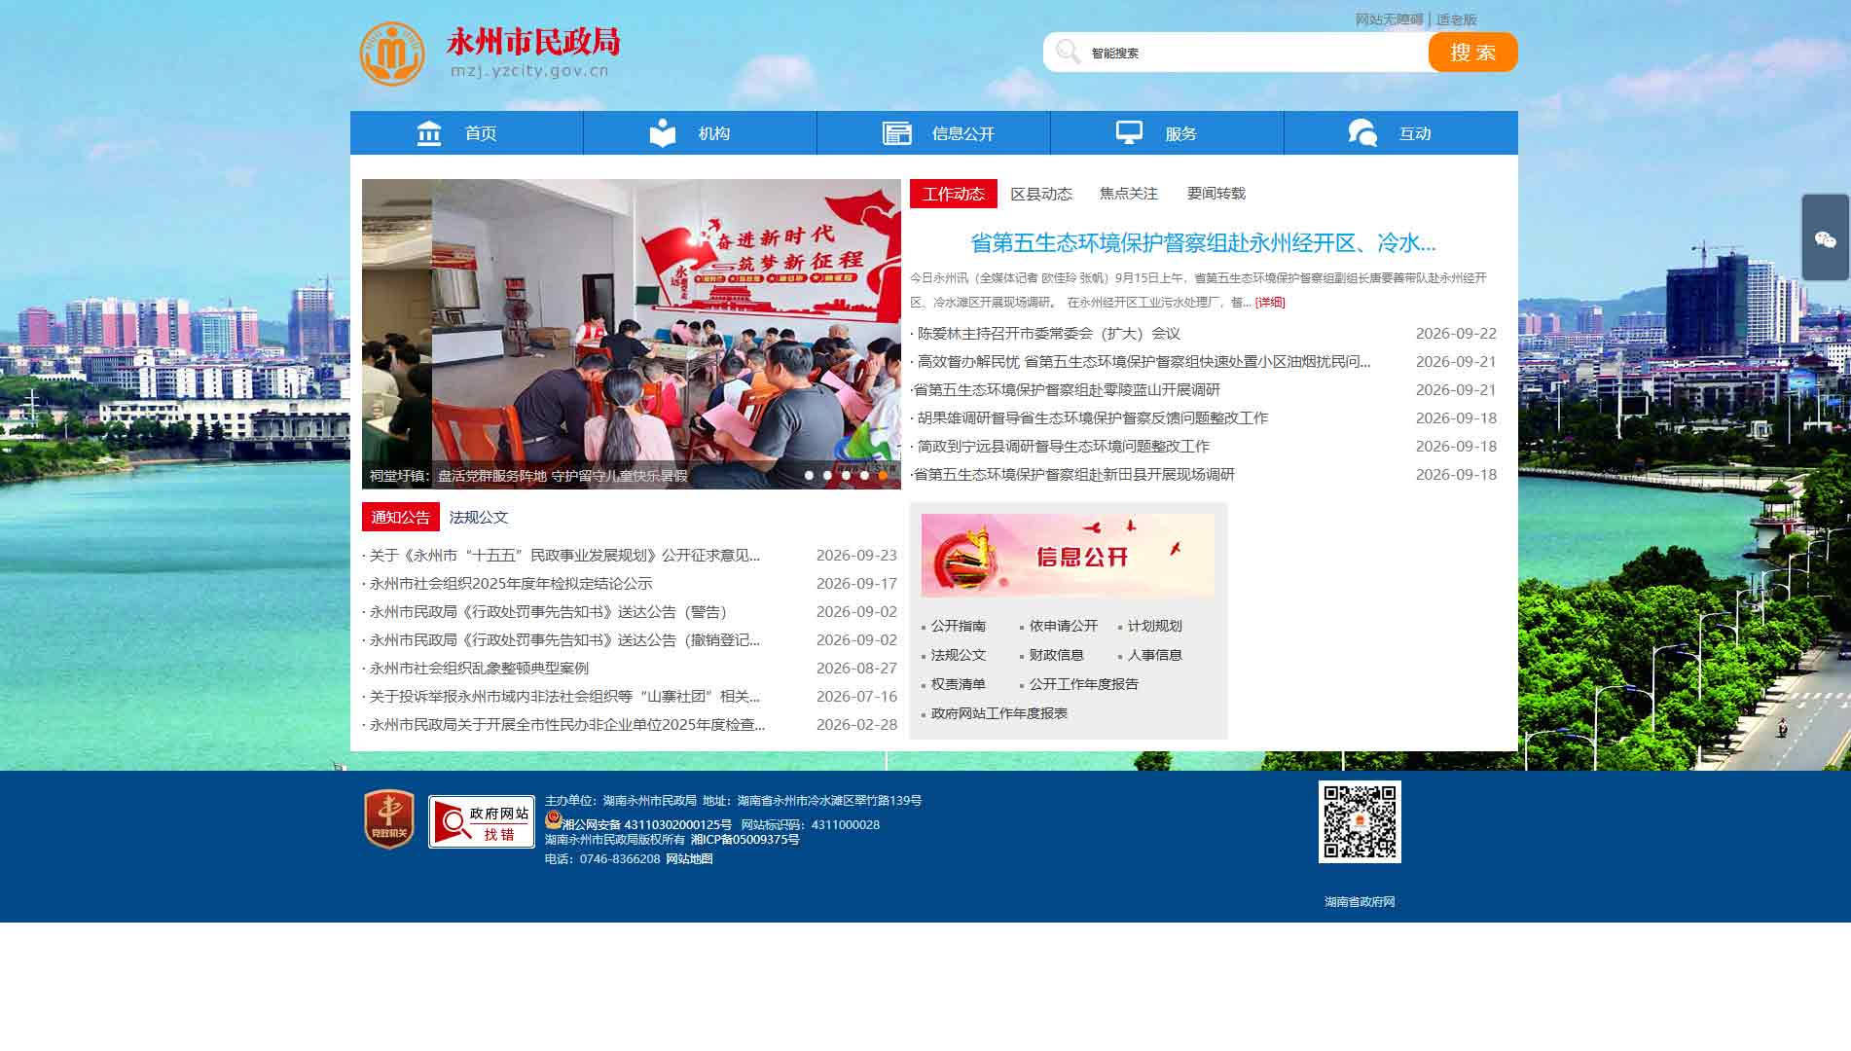Open the 公开指南 link
Image resolution: width=1851 pixels, height=1051 pixels.
coord(959,626)
